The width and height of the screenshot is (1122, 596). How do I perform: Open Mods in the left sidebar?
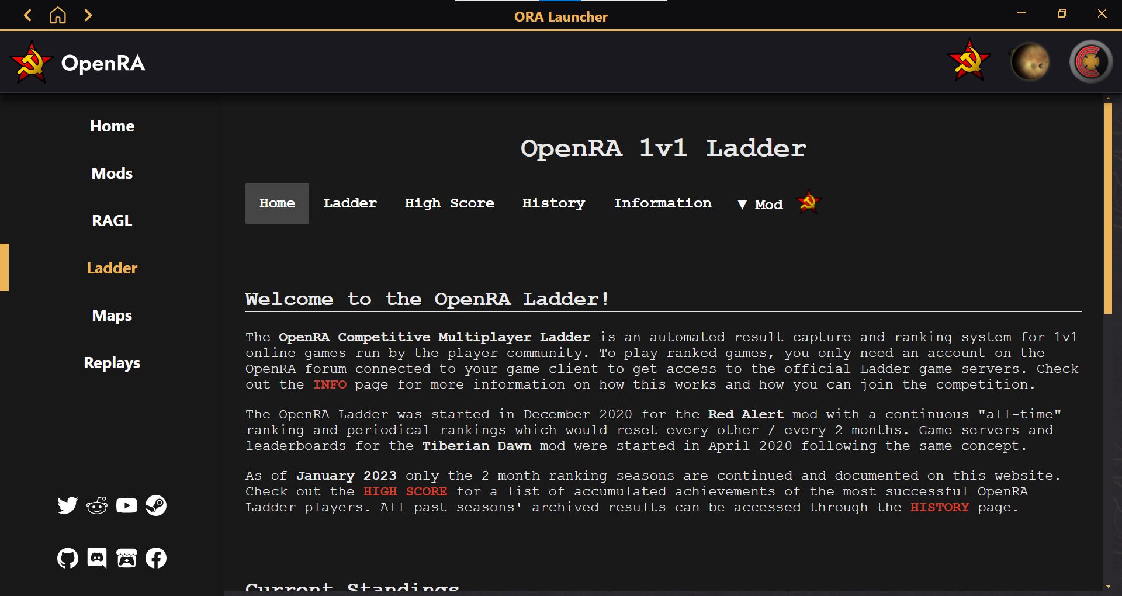[112, 174]
